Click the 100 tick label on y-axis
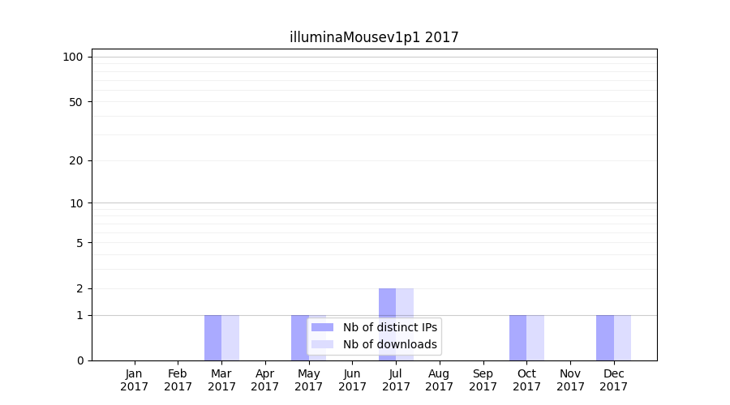Viewport: 730px width, 405px height. 73,57
